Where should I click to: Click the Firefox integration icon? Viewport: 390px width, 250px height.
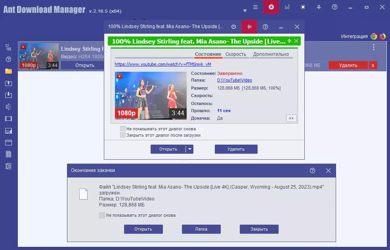382,36
